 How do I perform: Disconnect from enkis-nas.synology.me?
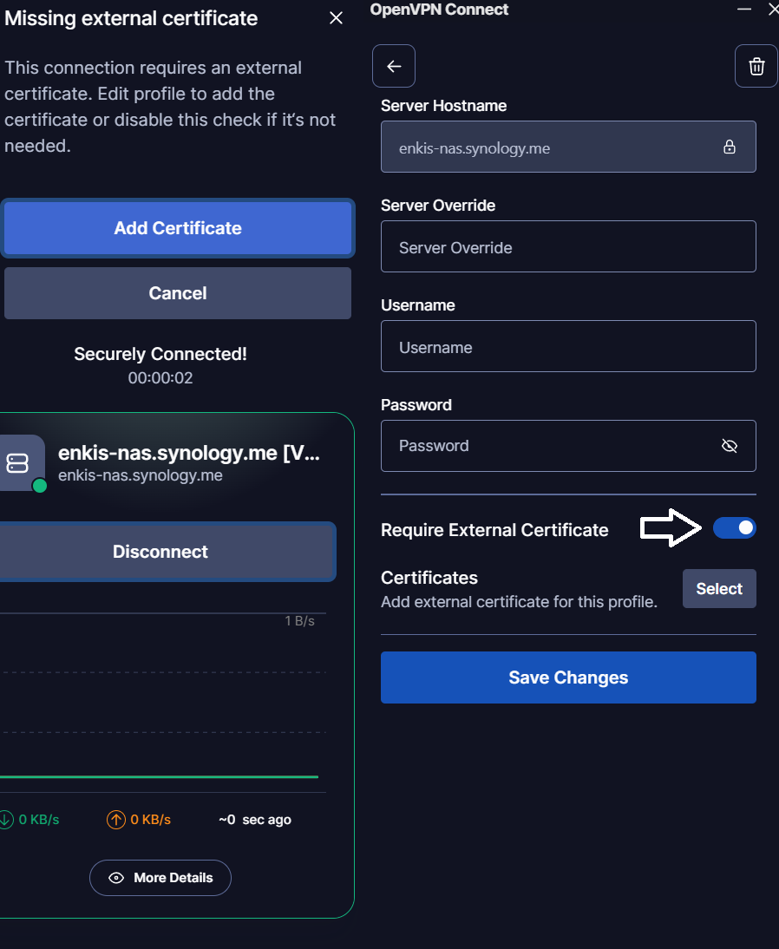click(x=162, y=552)
